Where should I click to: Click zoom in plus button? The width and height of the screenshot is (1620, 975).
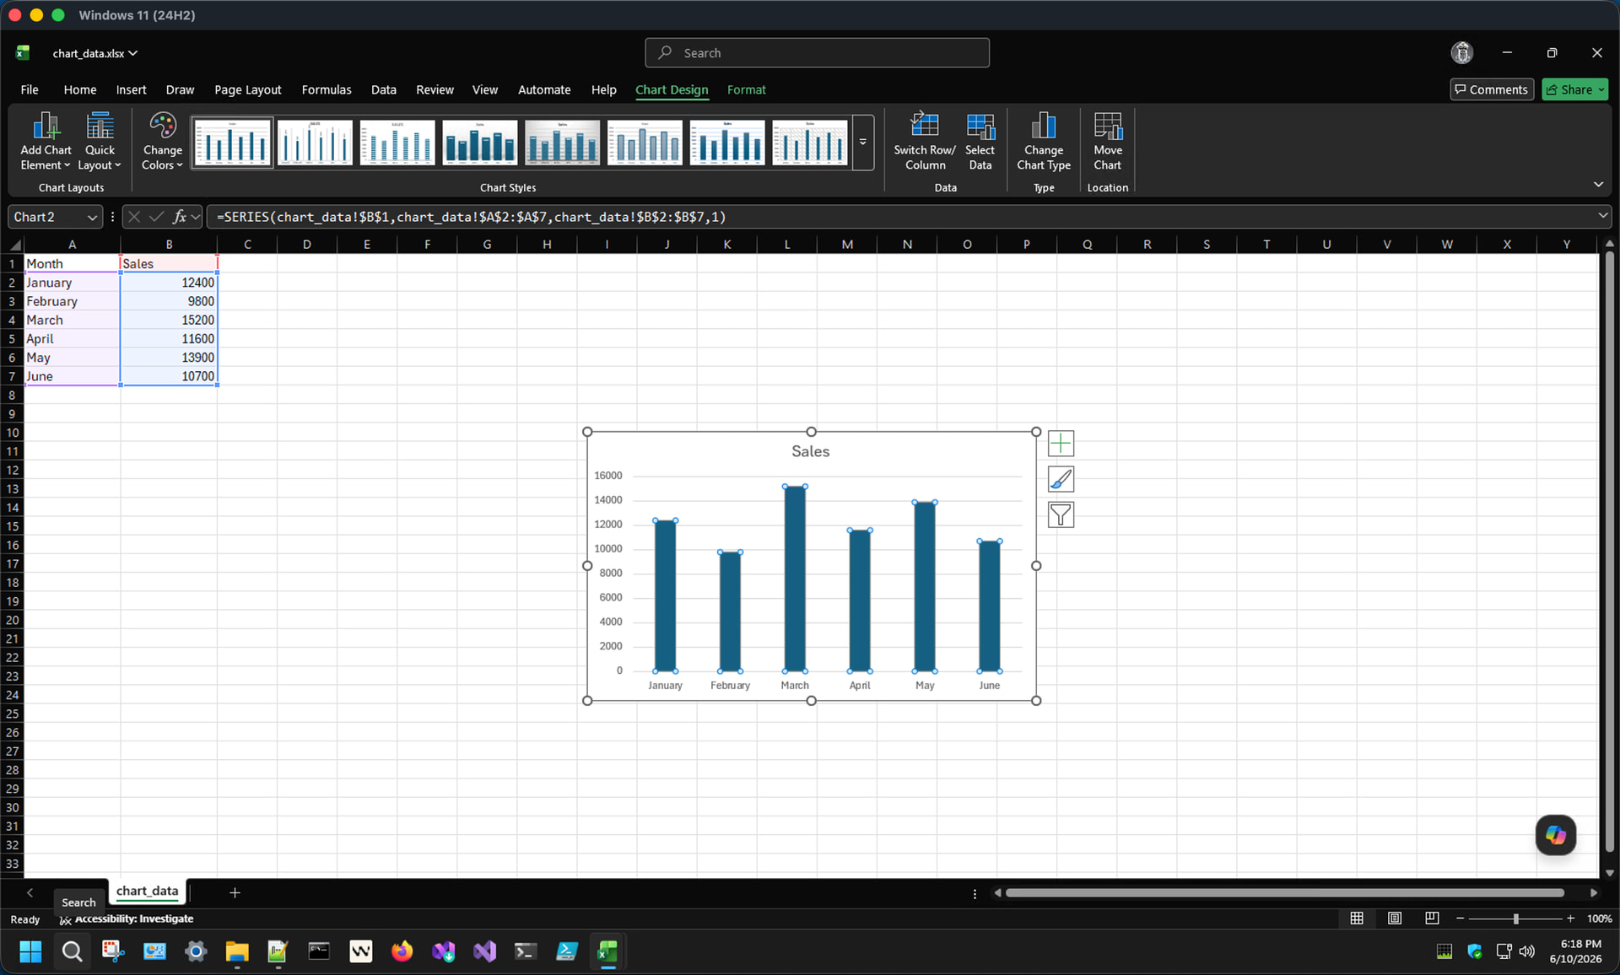pos(1570,918)
